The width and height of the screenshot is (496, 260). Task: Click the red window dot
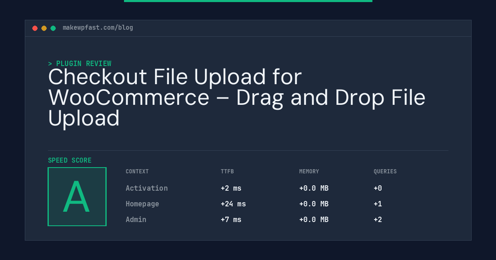35,28
